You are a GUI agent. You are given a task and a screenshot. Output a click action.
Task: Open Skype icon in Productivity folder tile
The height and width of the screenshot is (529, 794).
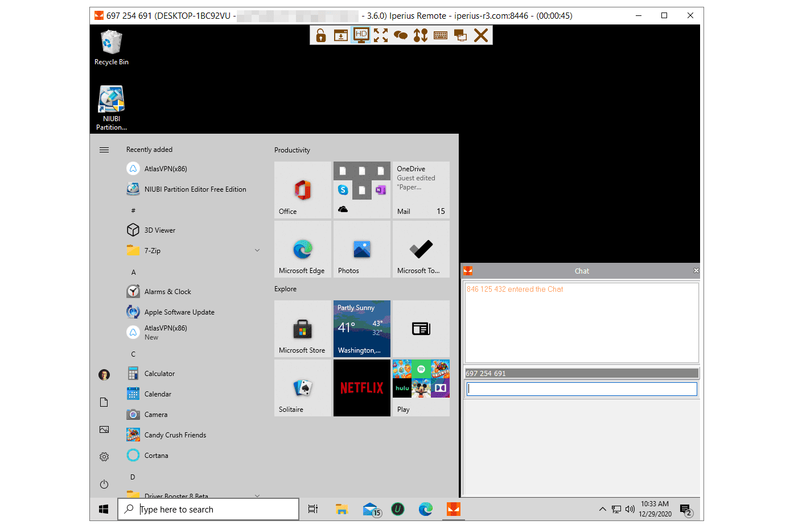click(343, 190)
